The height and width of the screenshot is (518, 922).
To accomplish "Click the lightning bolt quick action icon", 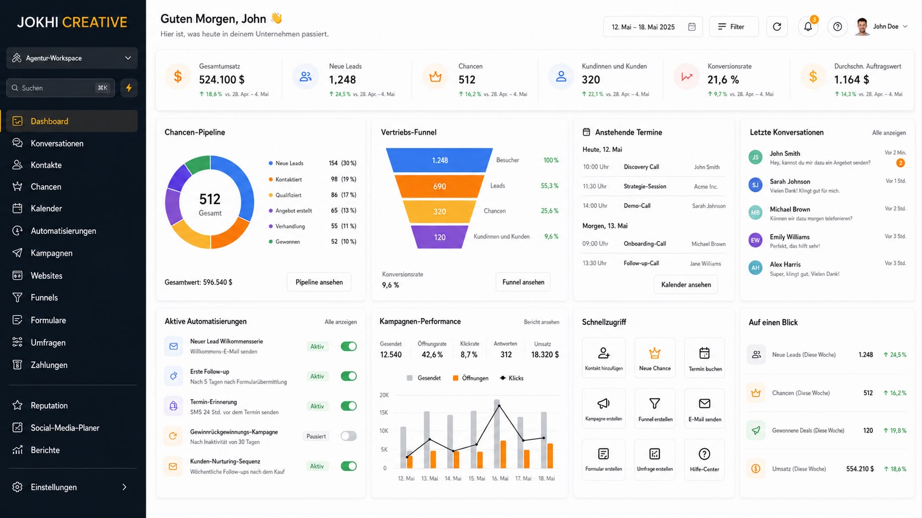I will [129, 88].
